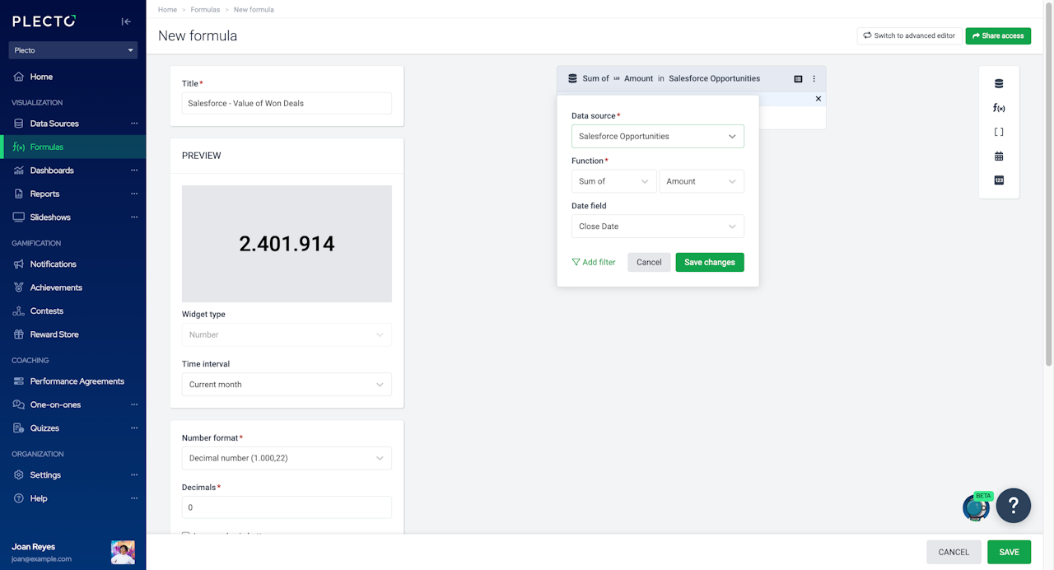Expand the Data source dropdown
The width and height of the screenshot is (1054, 570).
click(657, 136)
